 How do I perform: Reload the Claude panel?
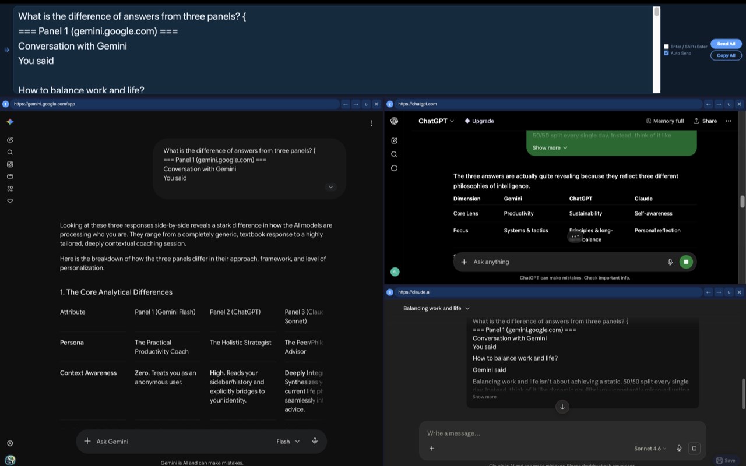[729, 292]
